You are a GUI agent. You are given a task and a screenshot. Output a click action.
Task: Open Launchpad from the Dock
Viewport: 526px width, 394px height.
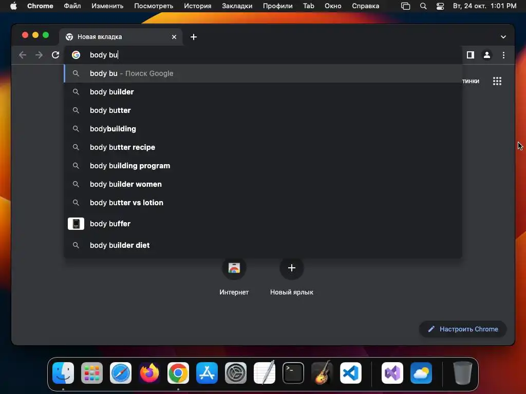click(92, 373)
